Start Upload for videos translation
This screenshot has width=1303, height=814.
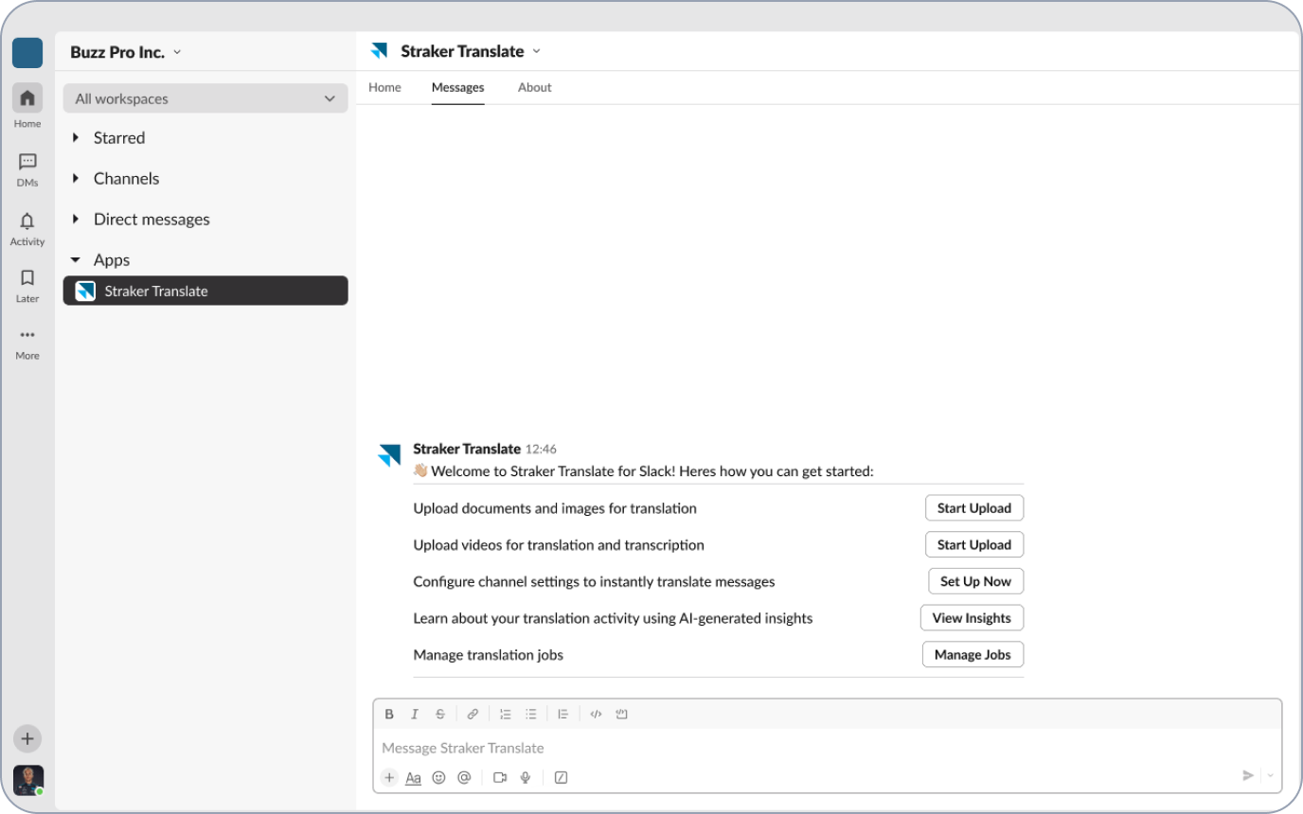coord(973,545)
